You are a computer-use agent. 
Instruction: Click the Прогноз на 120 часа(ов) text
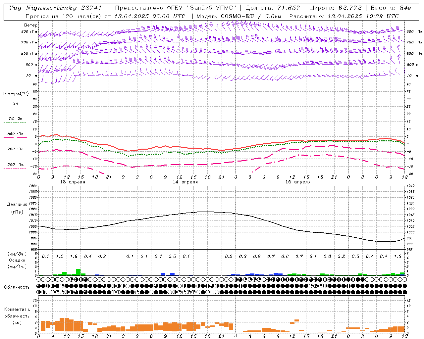(64, 16)
